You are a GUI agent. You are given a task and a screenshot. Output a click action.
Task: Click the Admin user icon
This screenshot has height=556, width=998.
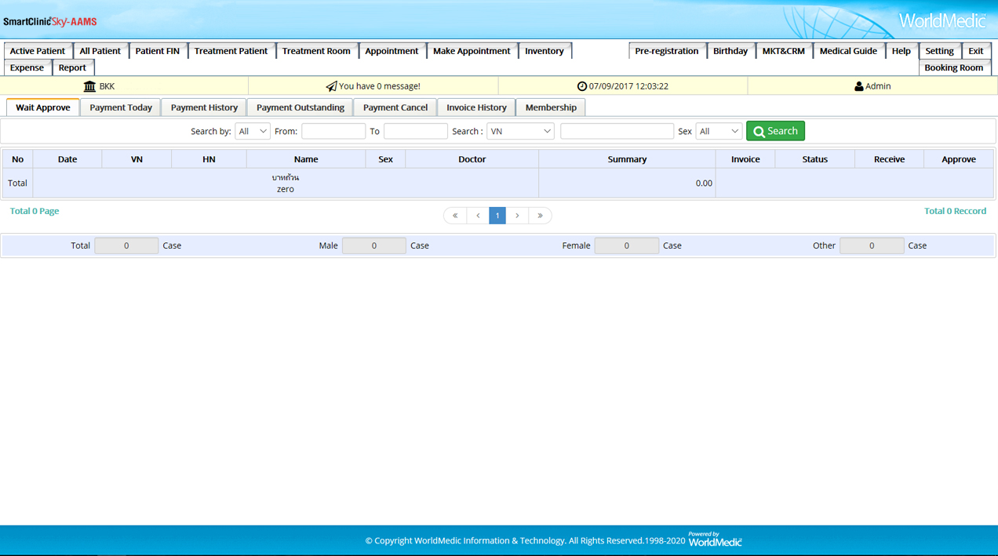coord(859,86)
